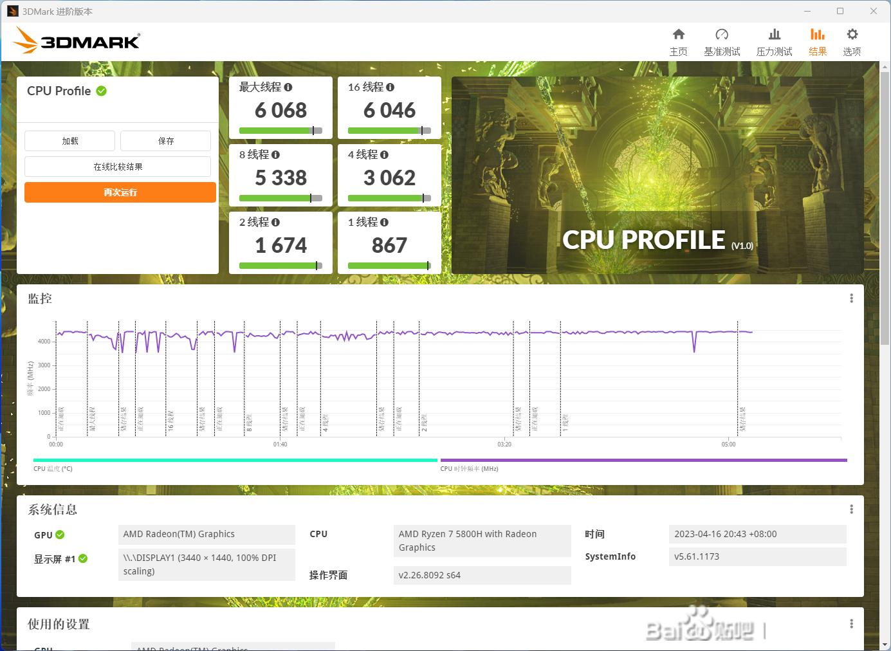This screenshot has width=891, height=651.
Task: Click the 6 068 score value
Action: point(280,111)
